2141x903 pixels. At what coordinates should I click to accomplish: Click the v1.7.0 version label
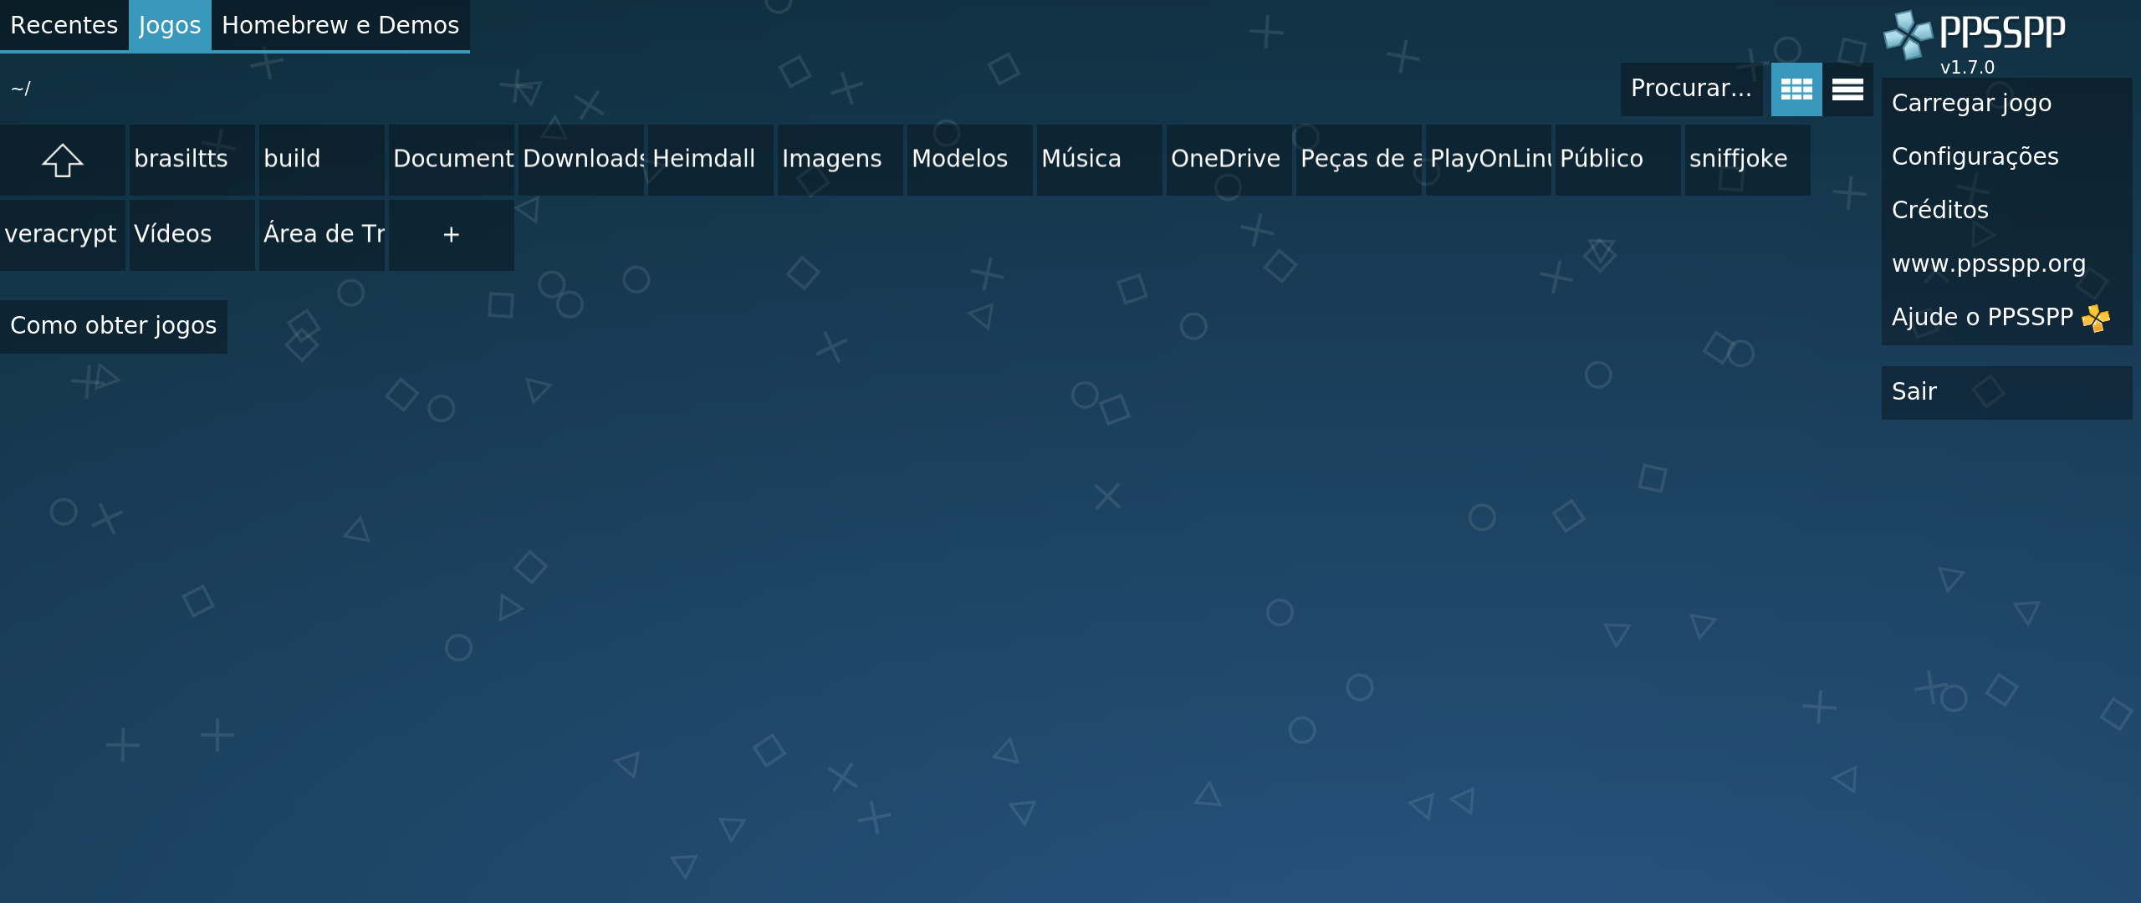coord(1967,68)
